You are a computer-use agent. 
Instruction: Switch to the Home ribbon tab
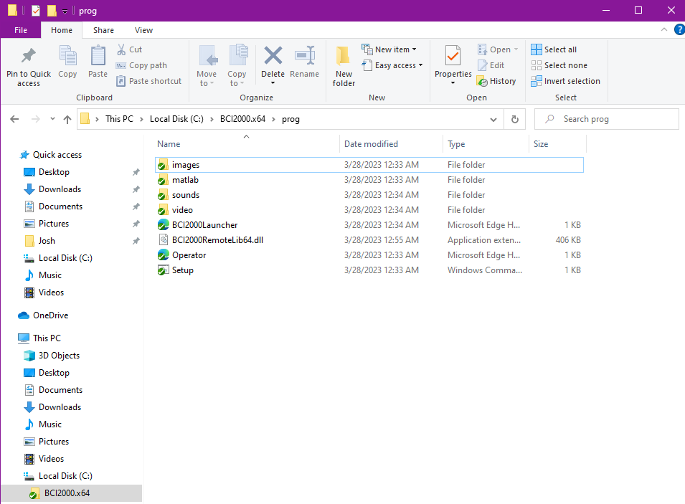click(62, 30)
